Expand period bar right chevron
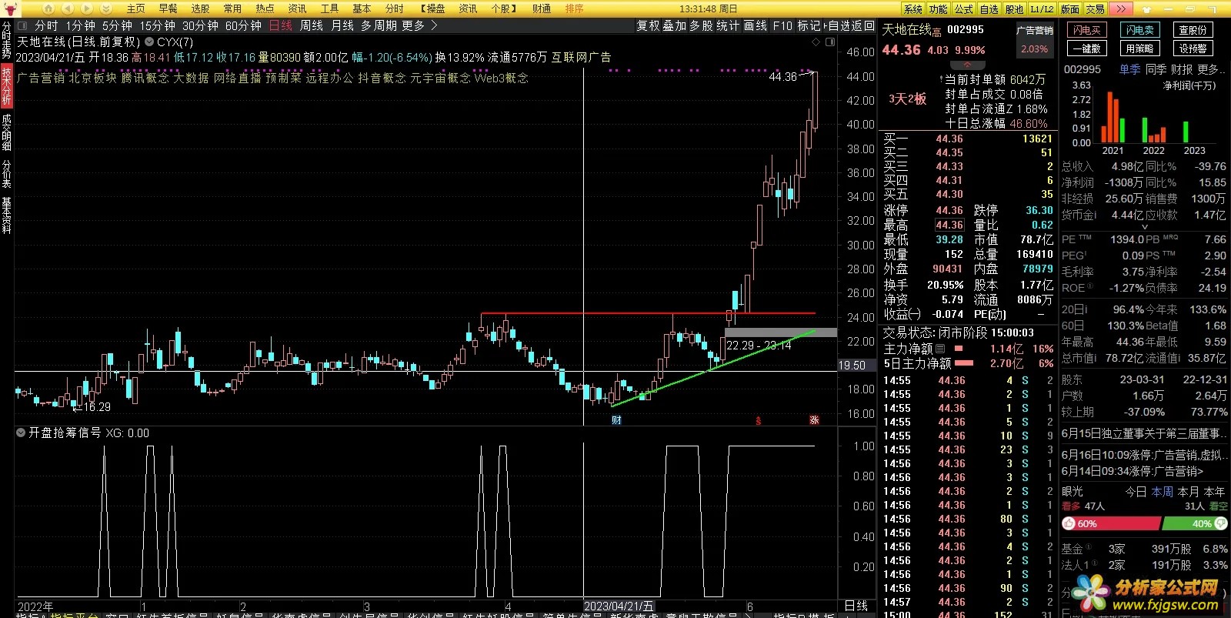This screenshot has width=1231, height=618. 434,25
